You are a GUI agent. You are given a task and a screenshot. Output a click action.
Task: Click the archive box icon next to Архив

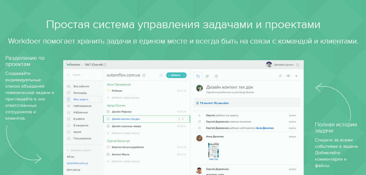point(69,132)
